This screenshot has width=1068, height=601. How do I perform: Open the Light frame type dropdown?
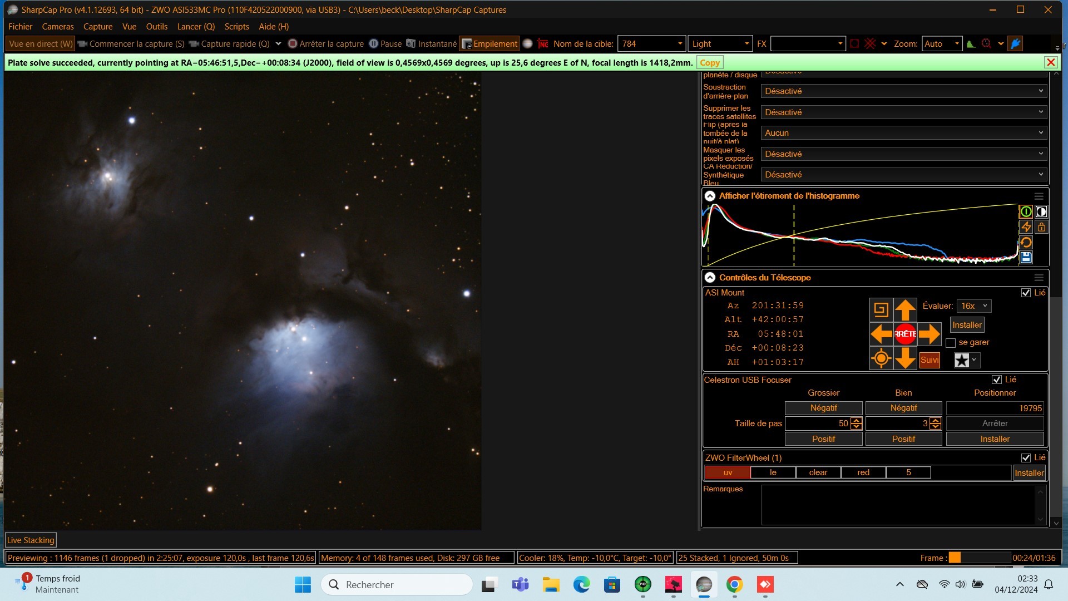[x=720, y=44]
